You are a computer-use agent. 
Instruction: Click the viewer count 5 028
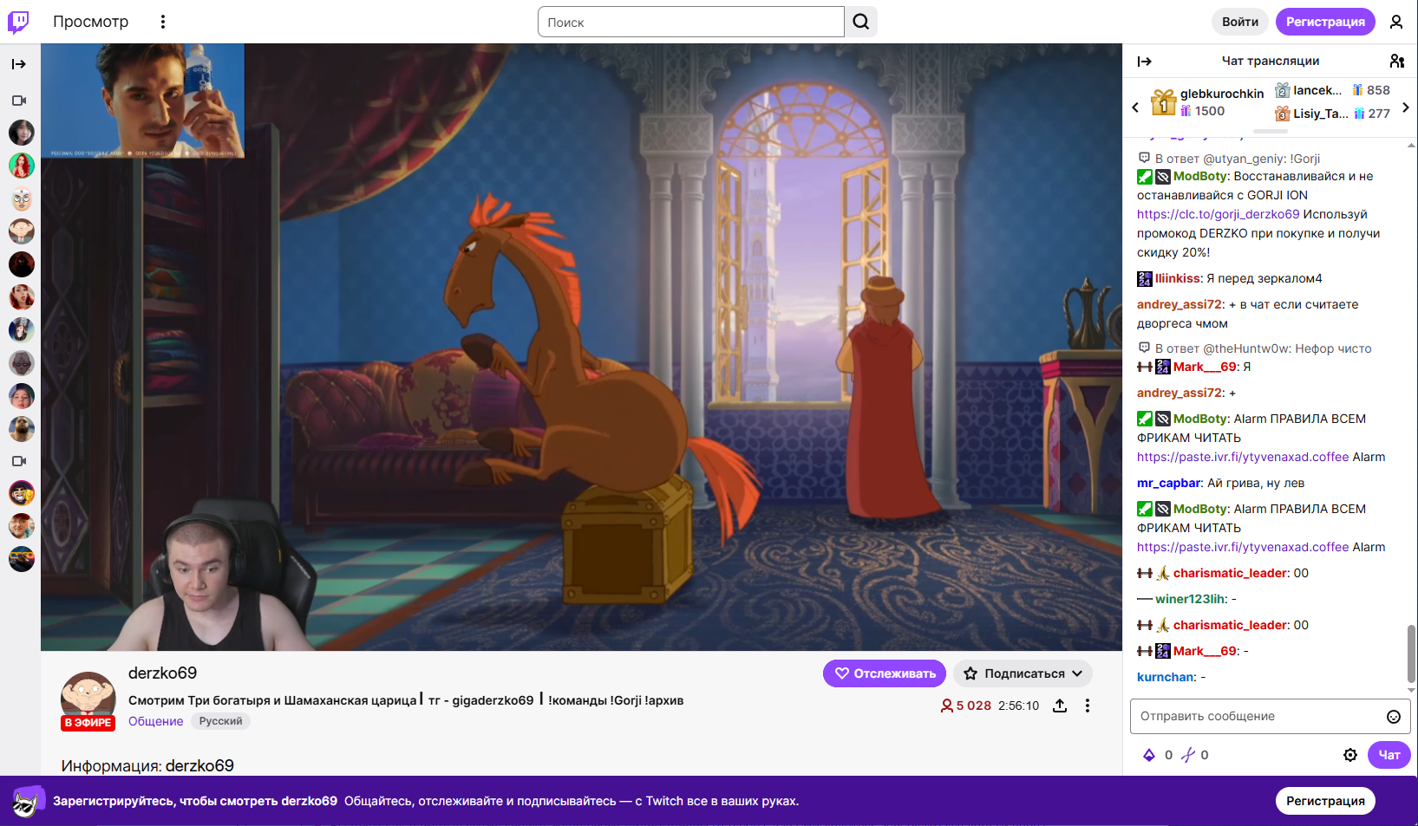[966, 706]
